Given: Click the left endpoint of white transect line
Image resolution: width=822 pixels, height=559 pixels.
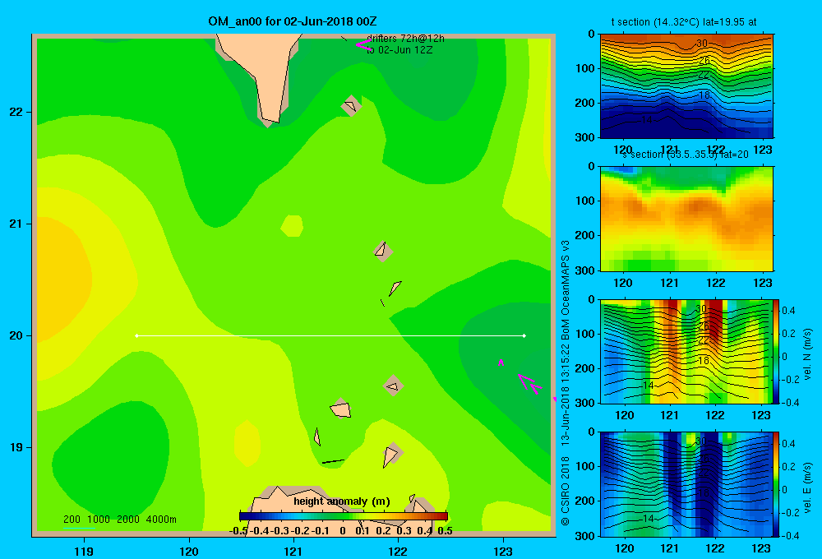Looking at the screenshot, I should point(136,335).
